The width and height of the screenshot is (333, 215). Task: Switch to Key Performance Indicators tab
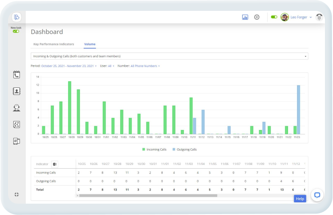[53, 44]
